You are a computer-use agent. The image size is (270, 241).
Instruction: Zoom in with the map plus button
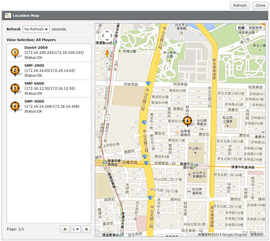[107, 64]
